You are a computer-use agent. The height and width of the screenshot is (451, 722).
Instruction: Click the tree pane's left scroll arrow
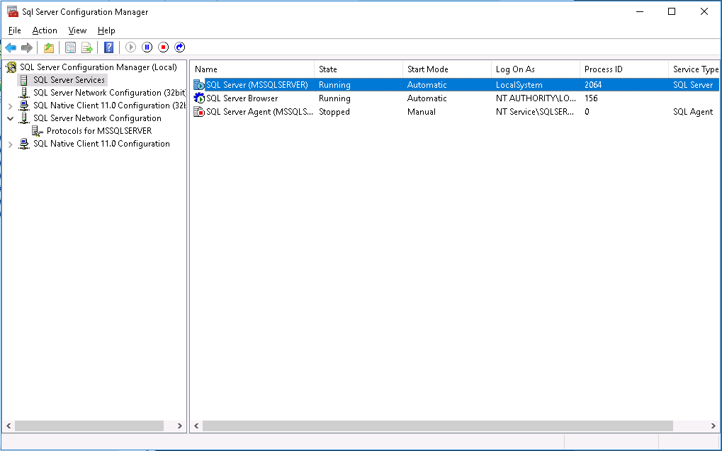[x=9, y=426]
